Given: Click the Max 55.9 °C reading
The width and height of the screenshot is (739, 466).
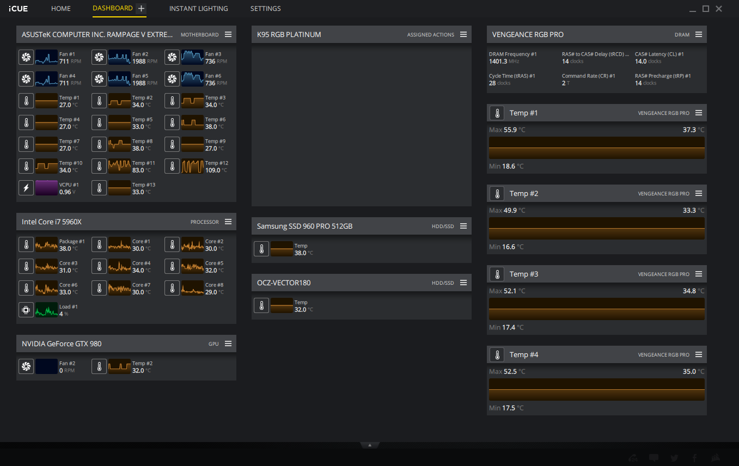Looking at the screenshot, I should tap(507, 130).
